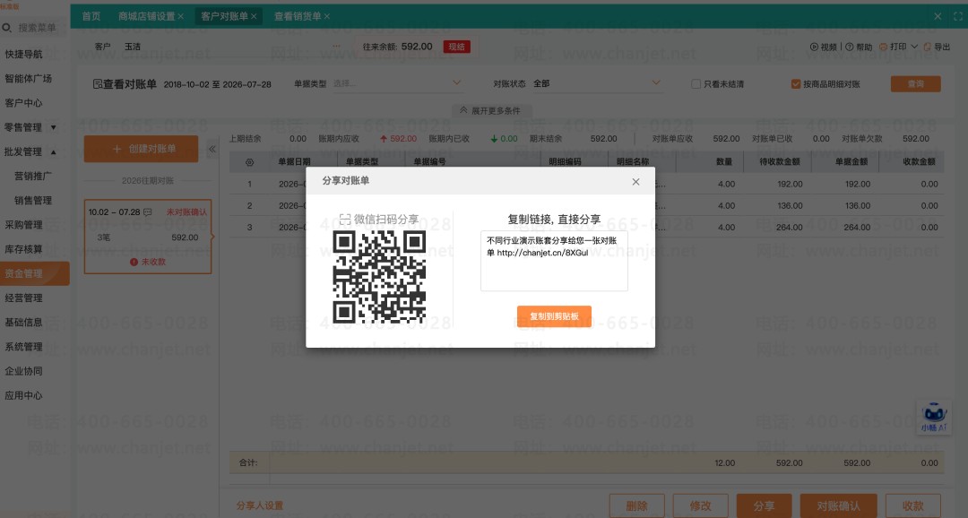Click the 查询 button
968x518 pixels.
915,84
